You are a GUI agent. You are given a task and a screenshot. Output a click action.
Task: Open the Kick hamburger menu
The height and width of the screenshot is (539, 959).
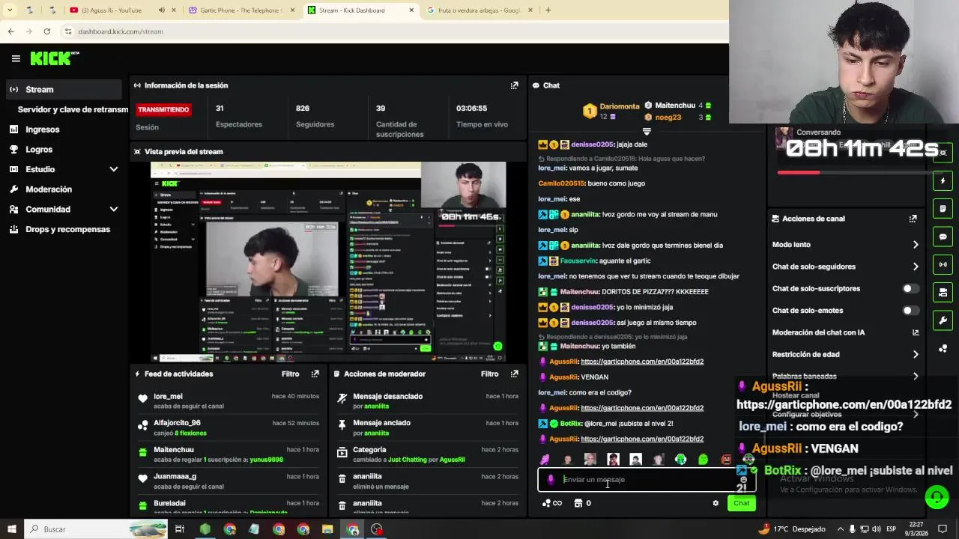16,58
